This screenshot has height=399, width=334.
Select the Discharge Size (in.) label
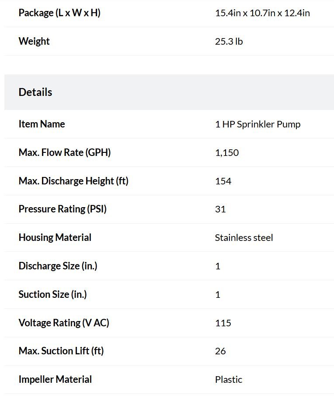coord(58,266)
